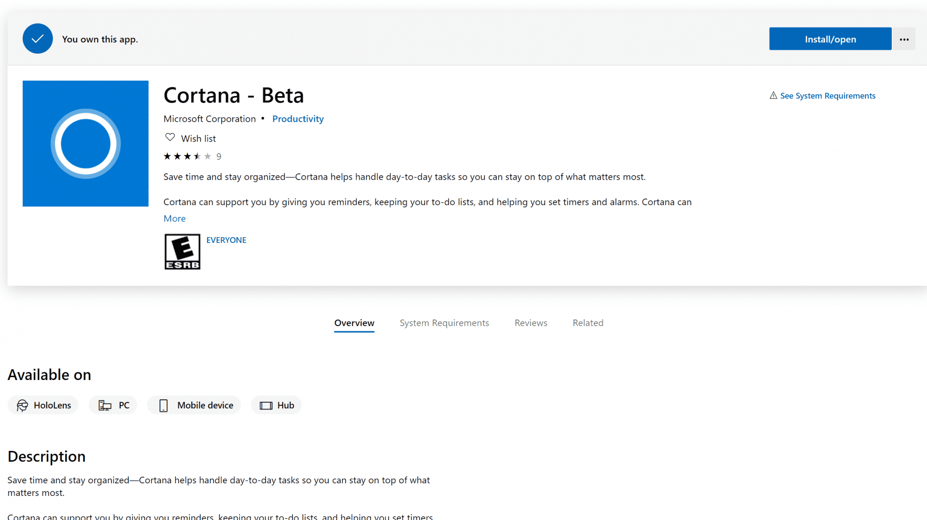This screenshot has height=520, width=927.
Task: Add Cortana to your Wish list
Action: [198, 138]
